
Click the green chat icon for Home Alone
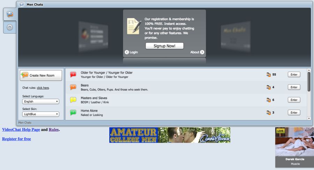73,112
